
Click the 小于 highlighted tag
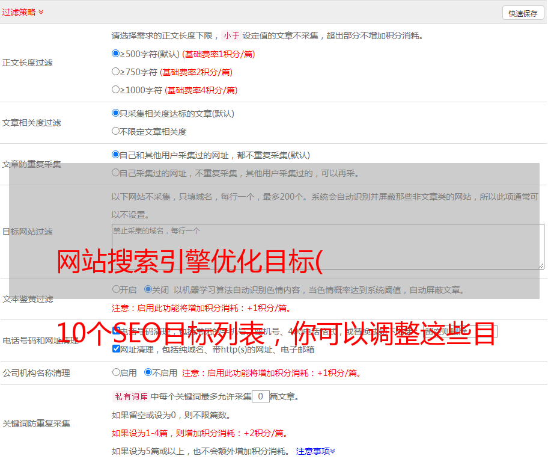231,35
